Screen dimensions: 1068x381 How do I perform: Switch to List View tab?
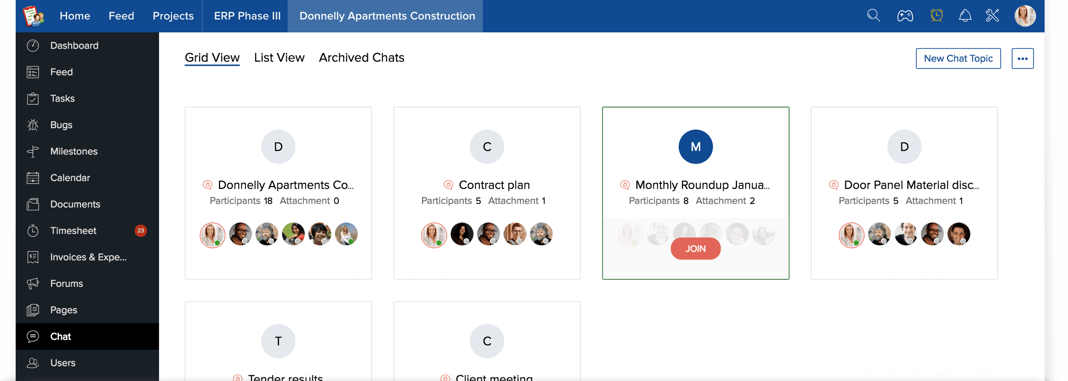[279, 58]
